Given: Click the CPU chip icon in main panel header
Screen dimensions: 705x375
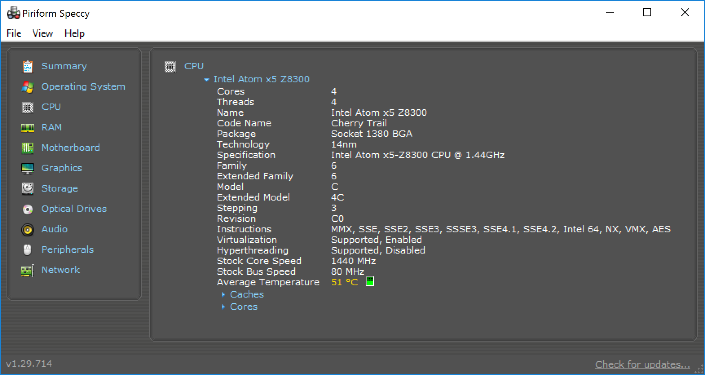Looking at the screenshot, I should (170, 66).
